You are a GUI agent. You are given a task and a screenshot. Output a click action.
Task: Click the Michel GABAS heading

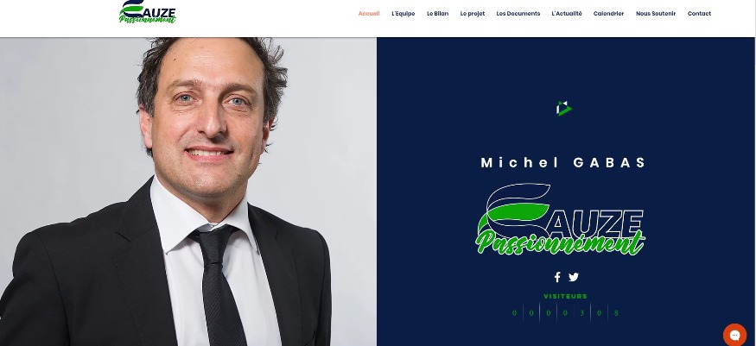tap(563, 163)
